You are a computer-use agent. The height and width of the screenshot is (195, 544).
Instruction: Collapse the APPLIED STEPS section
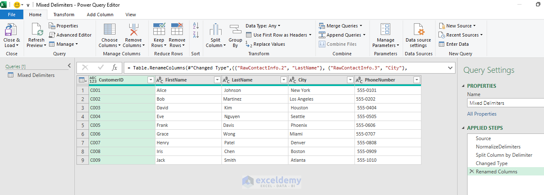(x=463, y=128)
